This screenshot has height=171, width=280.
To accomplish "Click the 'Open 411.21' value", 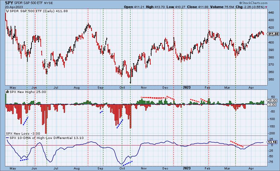I will 134,7.
